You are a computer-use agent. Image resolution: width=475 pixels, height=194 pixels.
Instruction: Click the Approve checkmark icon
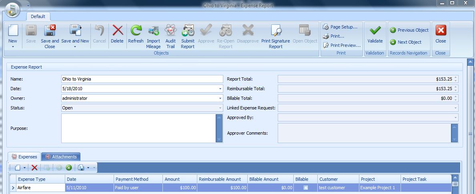coord(206,30)
